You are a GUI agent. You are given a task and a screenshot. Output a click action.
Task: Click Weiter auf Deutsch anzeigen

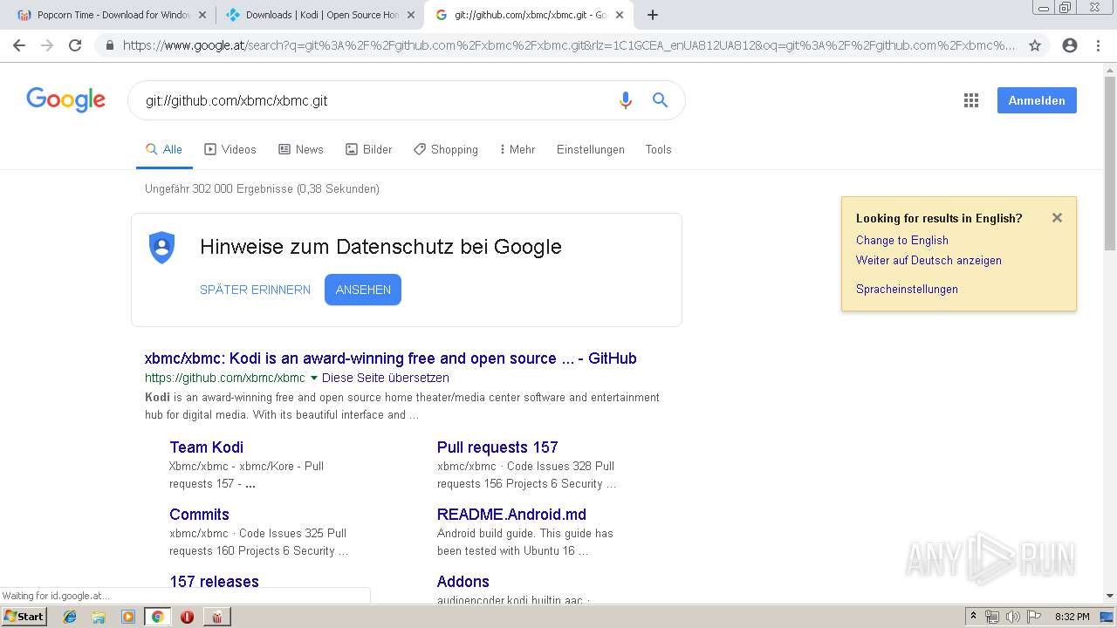[929, 260]
